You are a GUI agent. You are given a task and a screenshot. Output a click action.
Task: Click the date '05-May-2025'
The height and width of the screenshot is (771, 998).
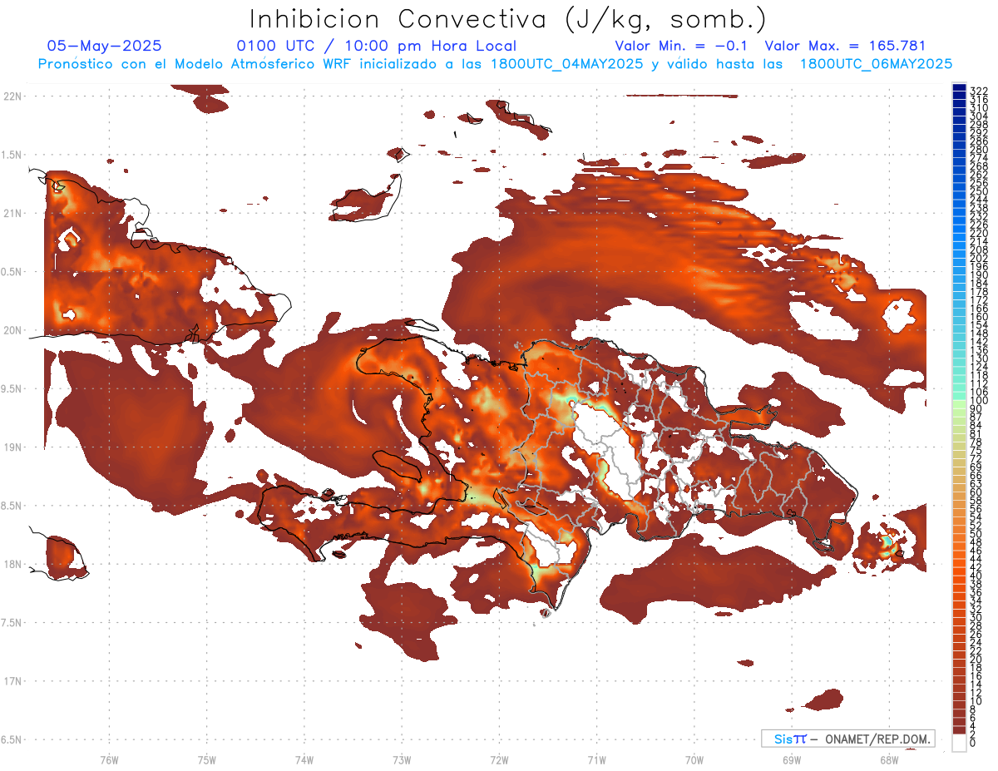(105, 47)
